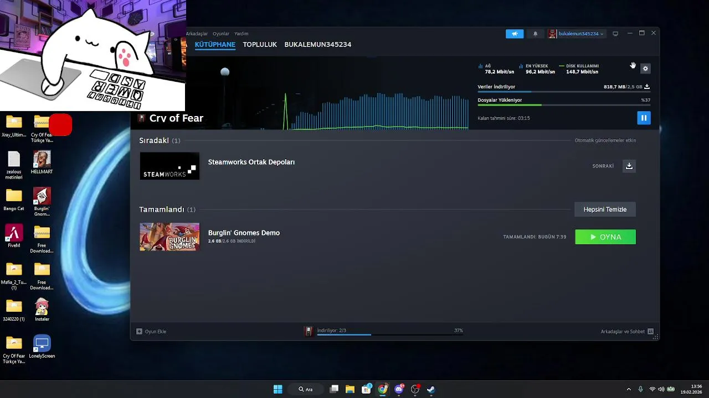Switch to the KÜTÜPHANE tab
The image size is (709, 398).
pyautogui.click(x=215, y=44)
